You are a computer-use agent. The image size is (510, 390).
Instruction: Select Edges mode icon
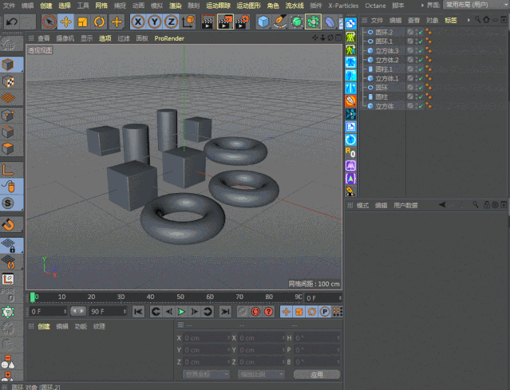[x=8, y=132]
